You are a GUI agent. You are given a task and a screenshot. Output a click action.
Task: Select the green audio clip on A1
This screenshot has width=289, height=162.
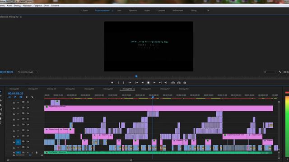pos(158,153)
